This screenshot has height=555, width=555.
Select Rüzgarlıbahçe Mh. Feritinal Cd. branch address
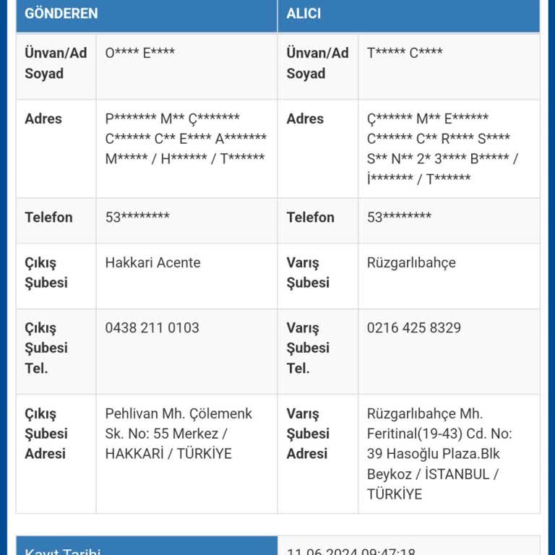coord(439,454)
